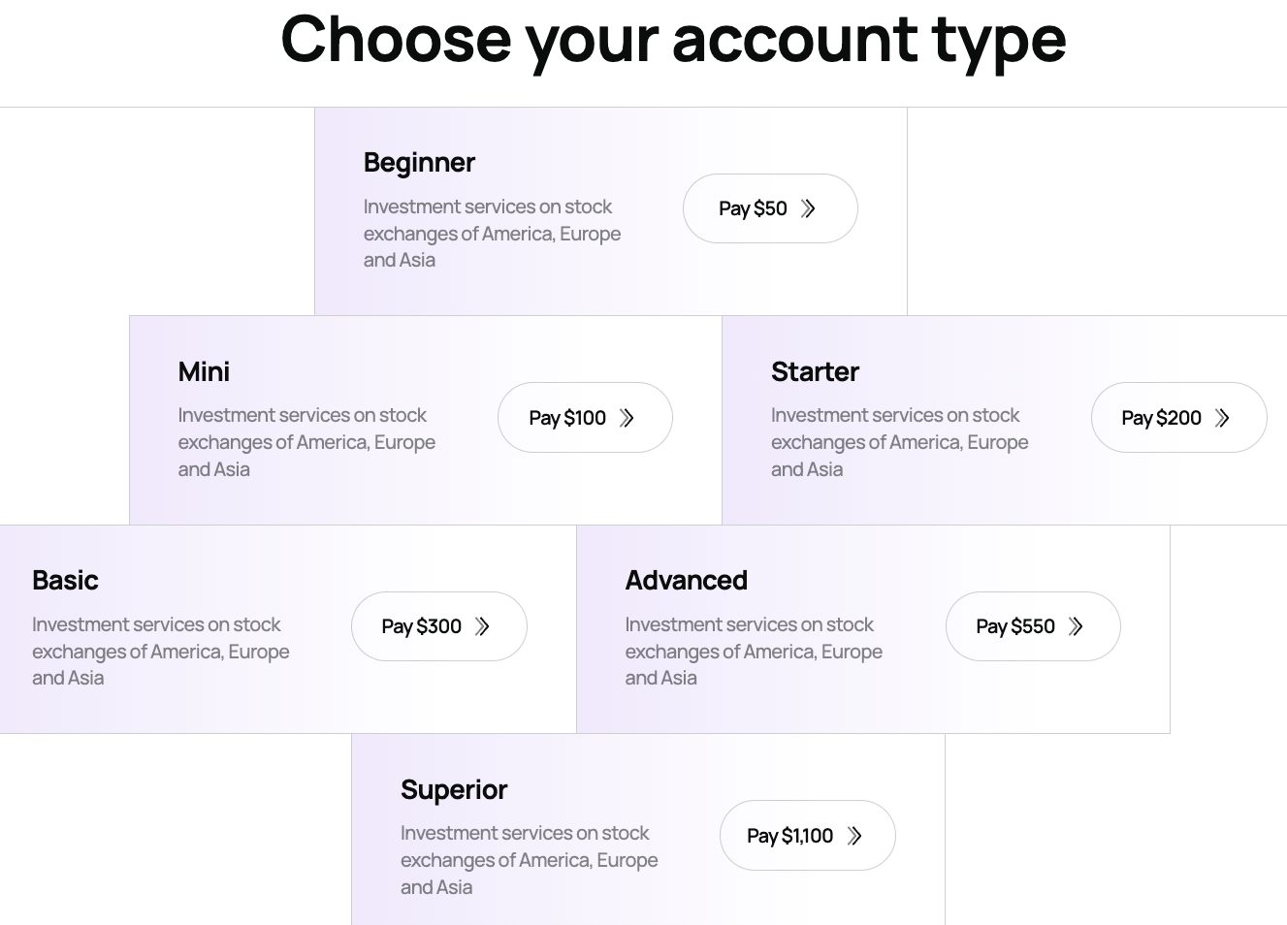Click the double-chevron icon beside Pay $200

[1222, 418]
